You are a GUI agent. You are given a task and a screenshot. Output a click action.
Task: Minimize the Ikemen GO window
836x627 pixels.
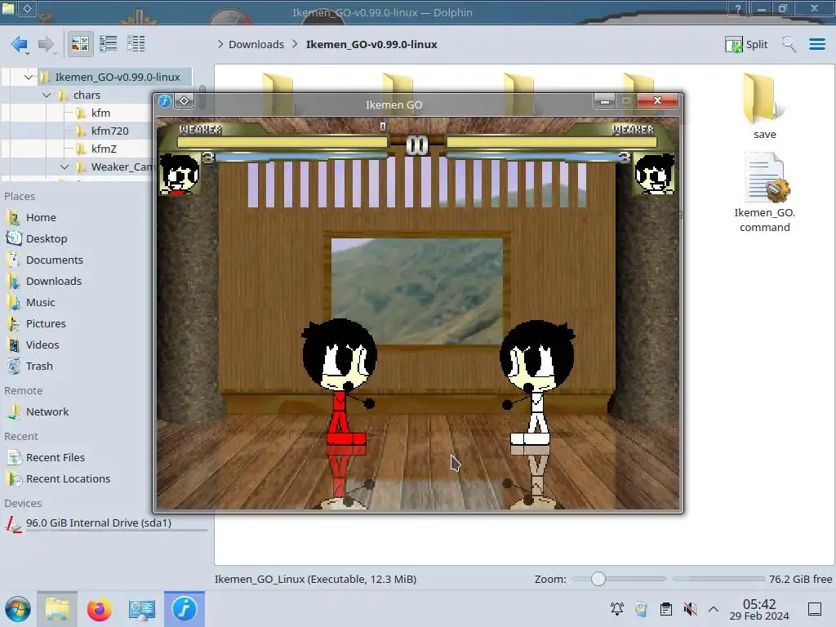[605, 100]
